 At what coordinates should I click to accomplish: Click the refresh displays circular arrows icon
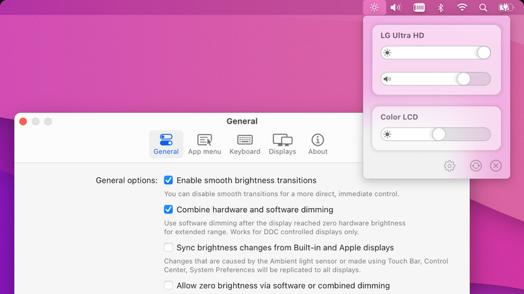(476, 166)
